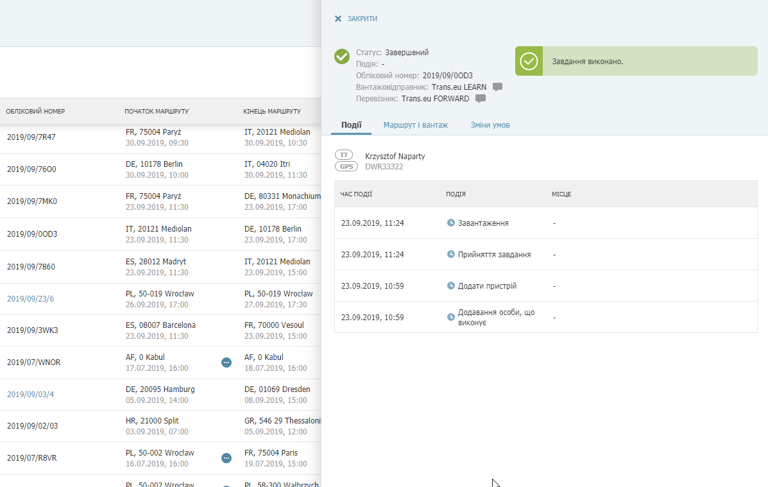Click the clock icon beside Додавання особи event
Image resolution: width=768 pixels, height=487 pixels.
click(x=450, y=318)
